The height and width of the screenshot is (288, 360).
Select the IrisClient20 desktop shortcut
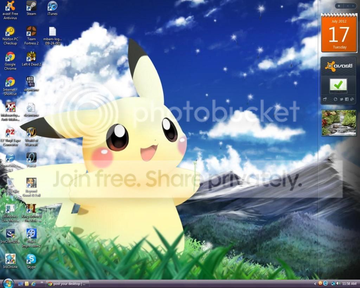pos(10,236)
